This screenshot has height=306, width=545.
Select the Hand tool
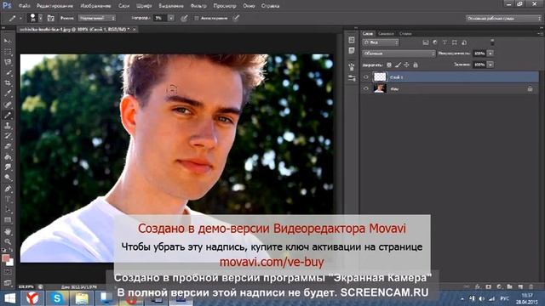(8, 231)
